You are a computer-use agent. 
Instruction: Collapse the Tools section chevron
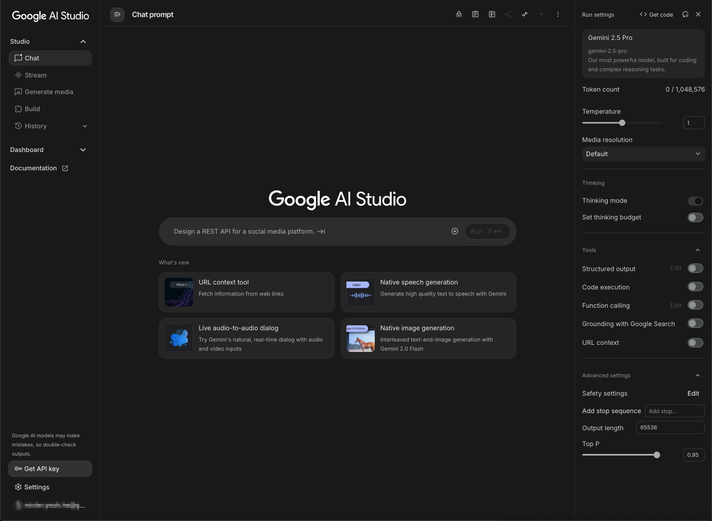pyautogui.click(x=697, y=250)
